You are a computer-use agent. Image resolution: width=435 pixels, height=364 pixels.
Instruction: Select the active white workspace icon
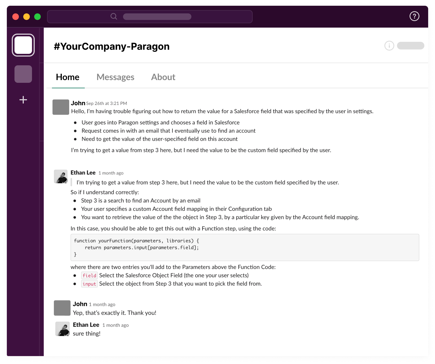click(x=23, y=45)
